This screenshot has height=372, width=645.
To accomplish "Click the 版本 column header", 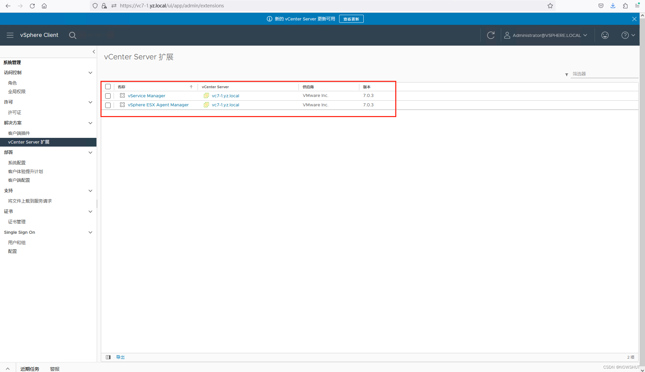I will [x=367, y=87].
